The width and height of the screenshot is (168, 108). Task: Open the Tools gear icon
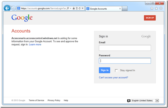[x=161, y=8]
